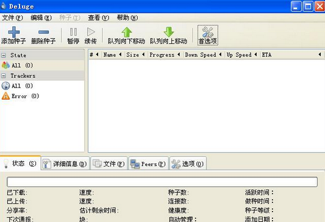Image resolution: width=325 pixels, height=222 pixels.
Task: Sort by the Progress column header
Action: point(165,55)
